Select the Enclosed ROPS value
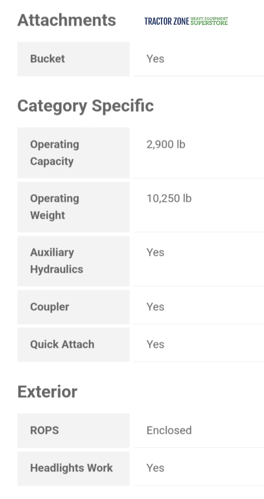The height and width of the screenshot is (499, 264). (169, 430)
